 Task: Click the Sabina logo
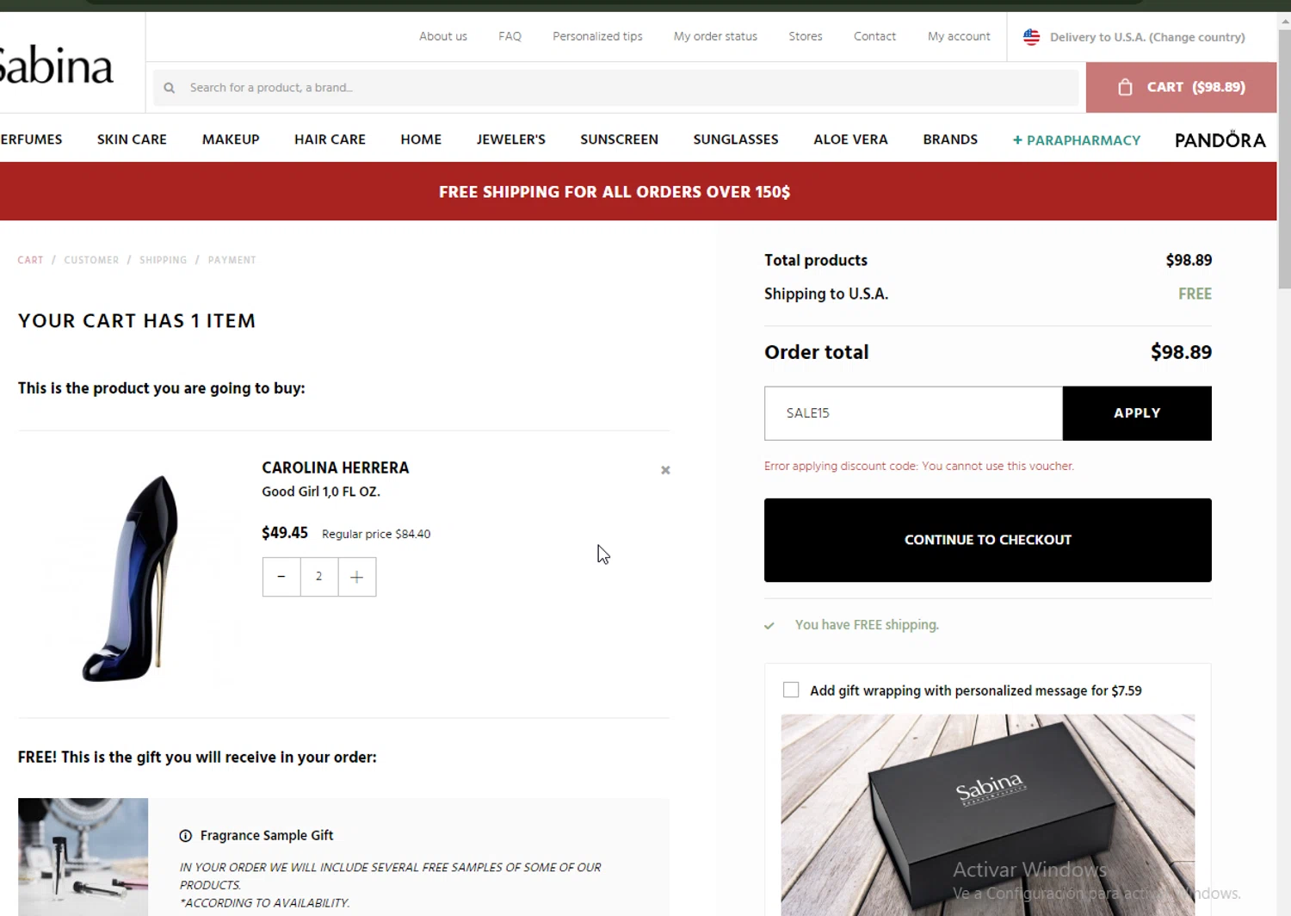(55, 65)
